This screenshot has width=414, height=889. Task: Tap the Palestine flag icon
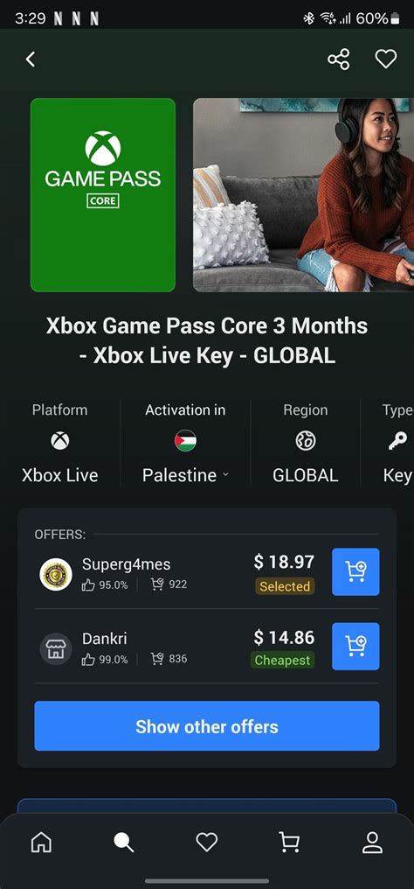pyautogui.click(x=185, y=440)
